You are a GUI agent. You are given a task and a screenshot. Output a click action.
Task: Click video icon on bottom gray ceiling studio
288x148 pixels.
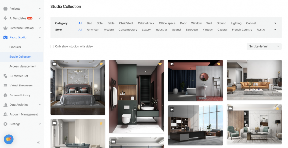coord(113,142)
